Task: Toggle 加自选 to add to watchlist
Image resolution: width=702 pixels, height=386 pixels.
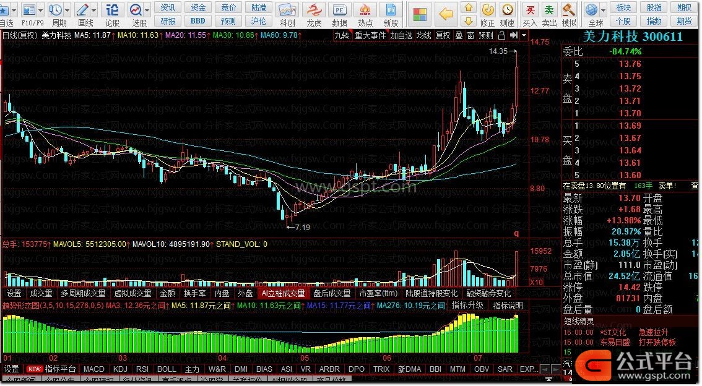Action: pos(401,35)
